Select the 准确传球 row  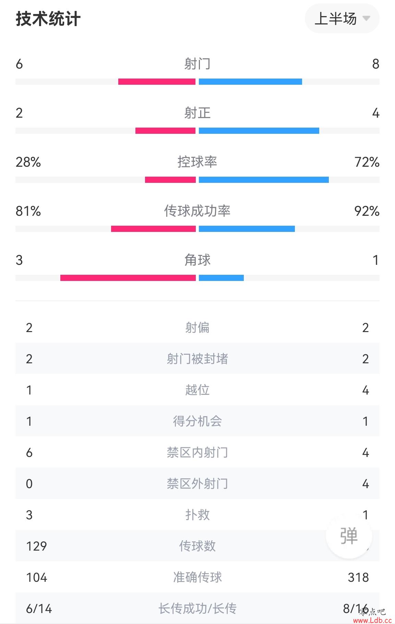(x=197, y=577)
